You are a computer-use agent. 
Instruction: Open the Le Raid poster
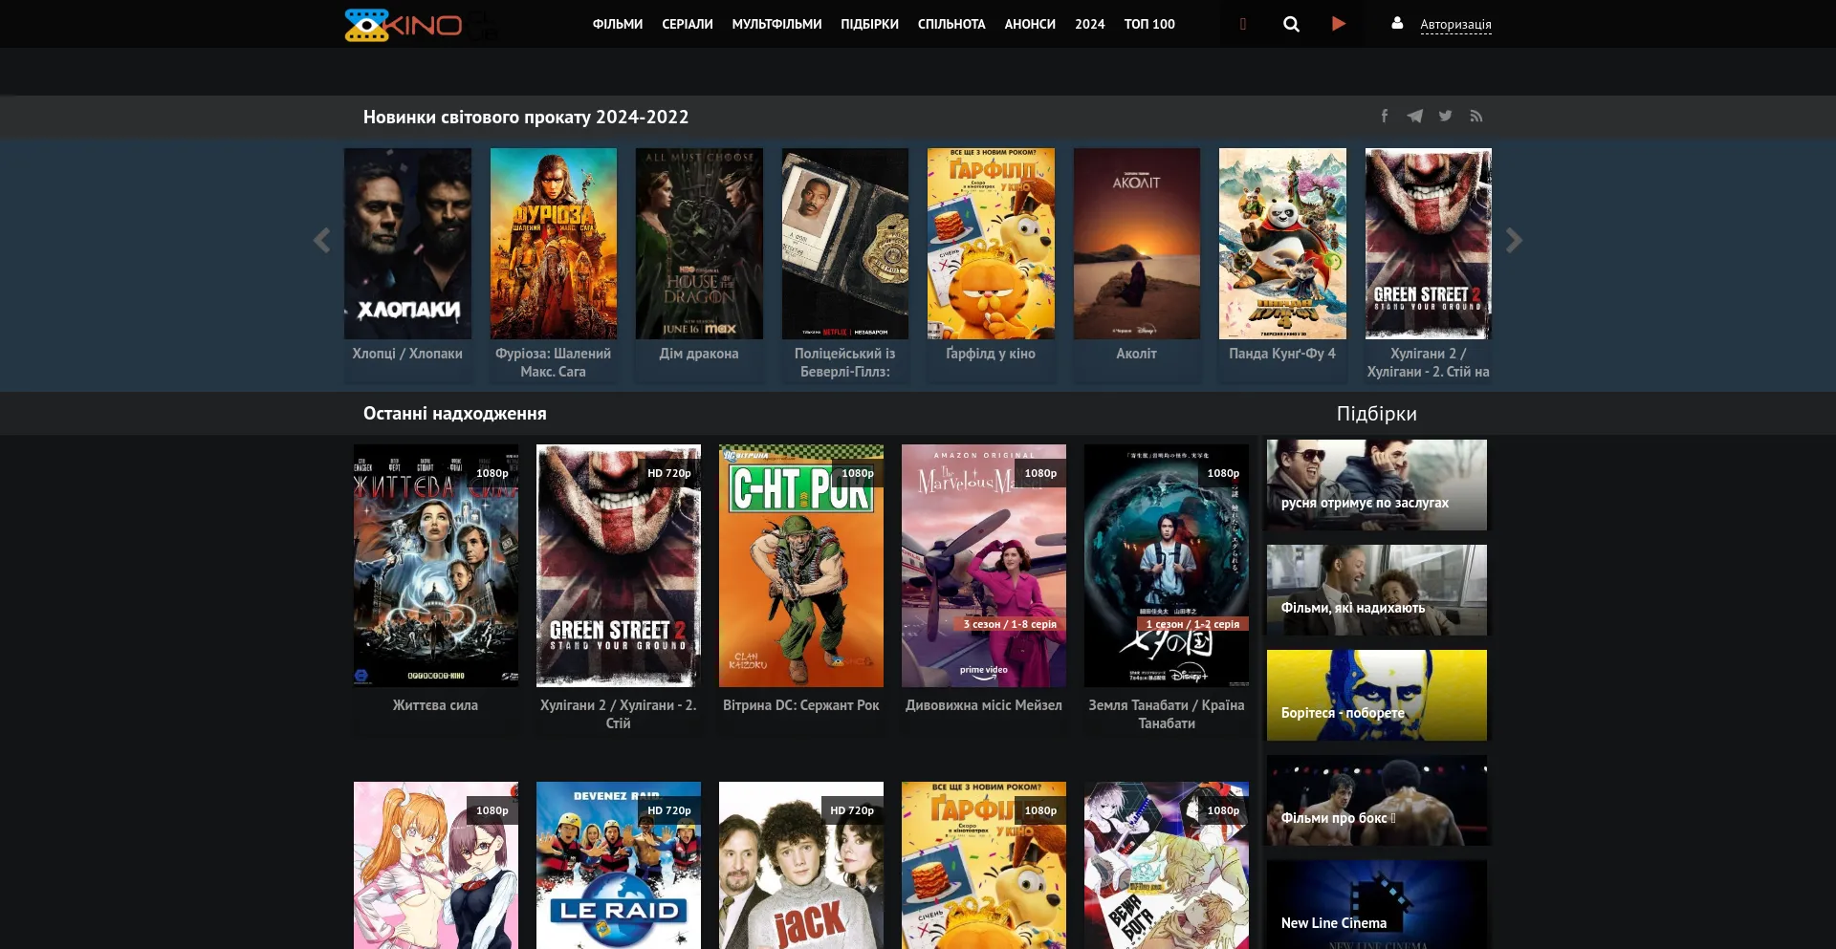click(x=619, y=866)
